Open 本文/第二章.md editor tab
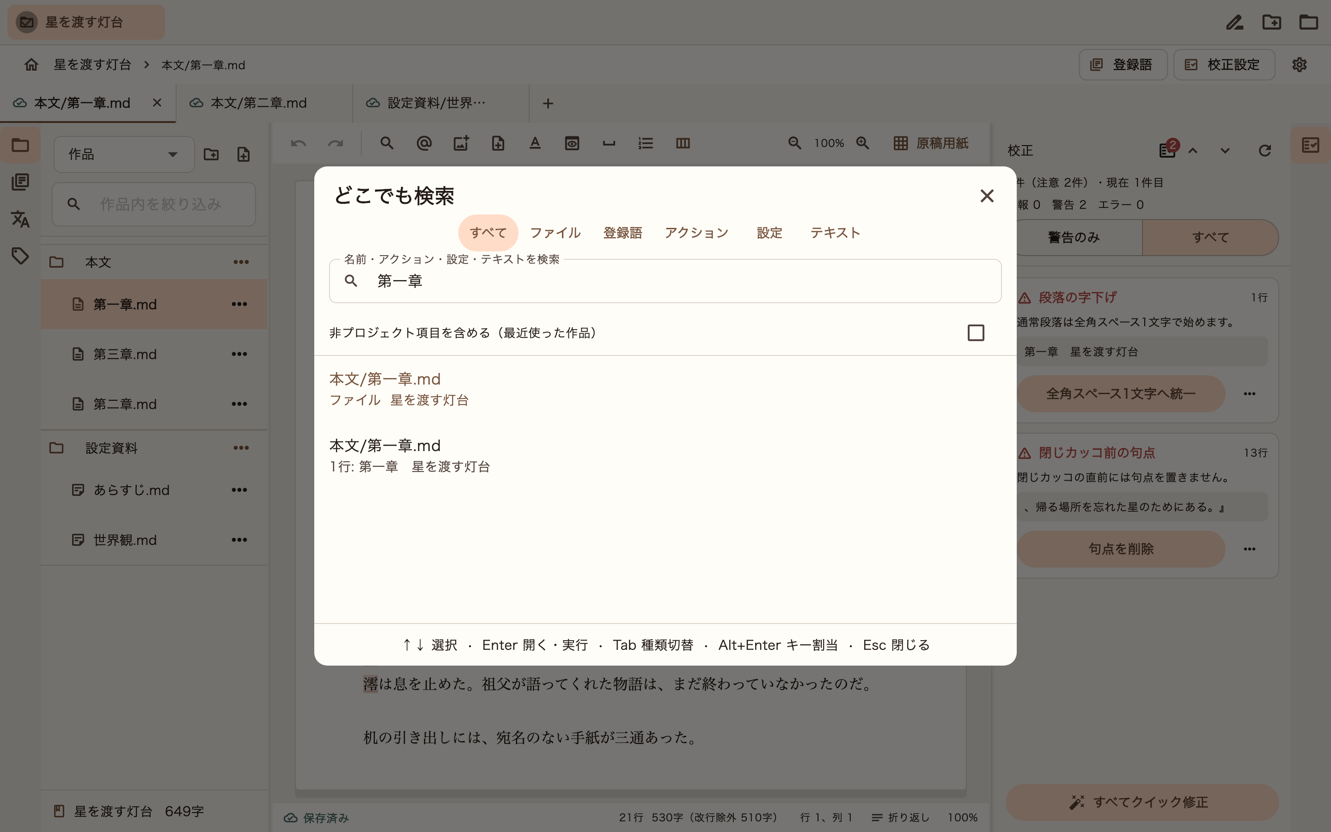 point(264,104)
